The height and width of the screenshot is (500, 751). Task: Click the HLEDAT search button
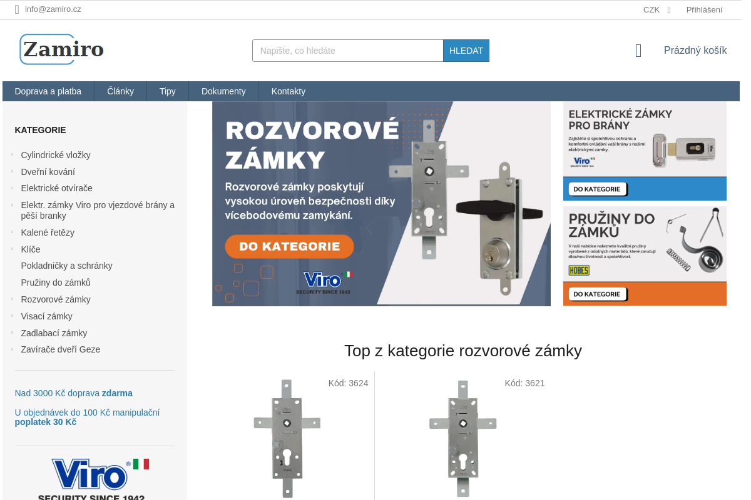click(x=466, y=51)
